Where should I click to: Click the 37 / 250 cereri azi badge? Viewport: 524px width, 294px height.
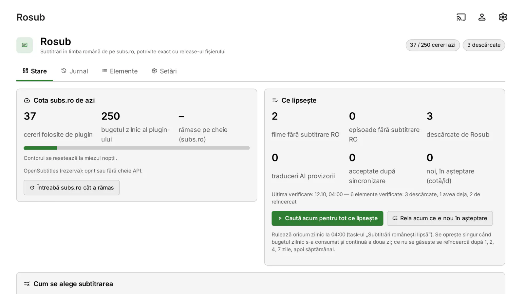433,45
